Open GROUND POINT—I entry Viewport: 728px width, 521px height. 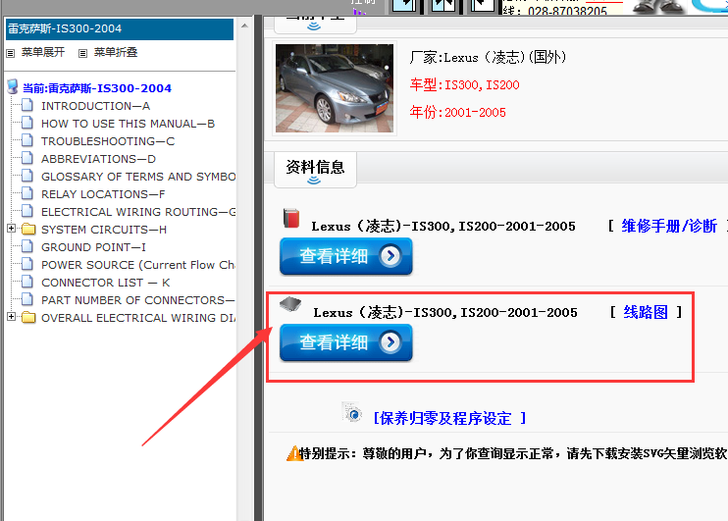point(93,247)
